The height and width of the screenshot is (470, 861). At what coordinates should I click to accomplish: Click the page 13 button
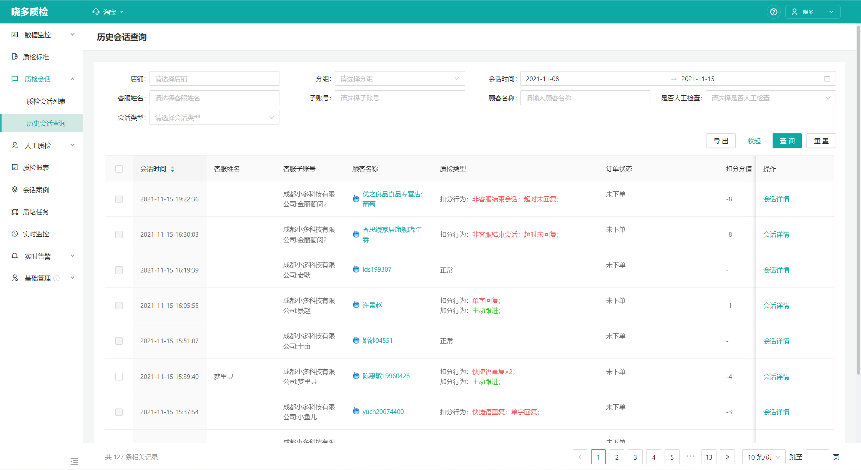pos(709,457)
